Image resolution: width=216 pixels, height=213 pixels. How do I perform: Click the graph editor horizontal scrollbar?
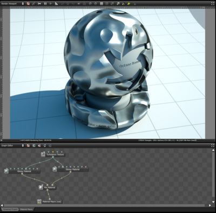[104, 205]
